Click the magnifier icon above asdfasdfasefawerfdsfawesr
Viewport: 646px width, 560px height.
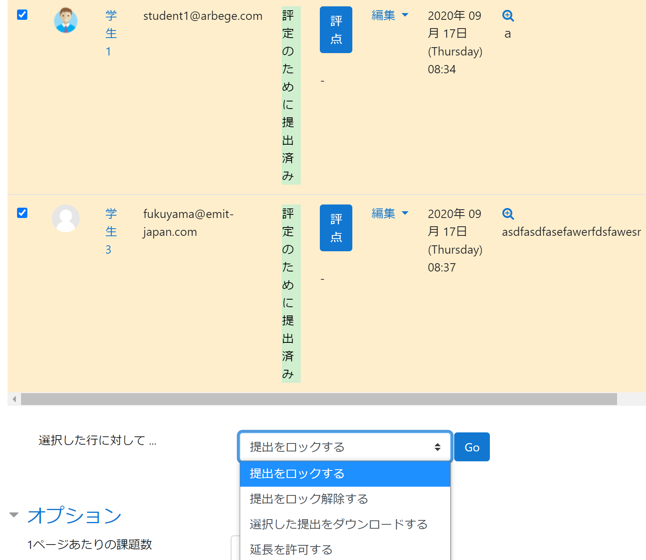point(508,214)
